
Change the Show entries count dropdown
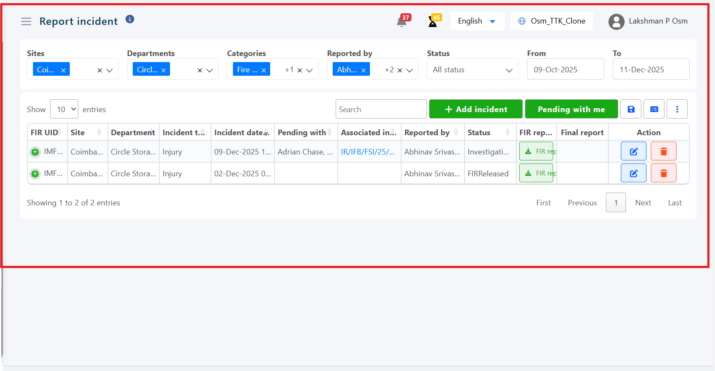pyautogui.click(x=64, y=109)
